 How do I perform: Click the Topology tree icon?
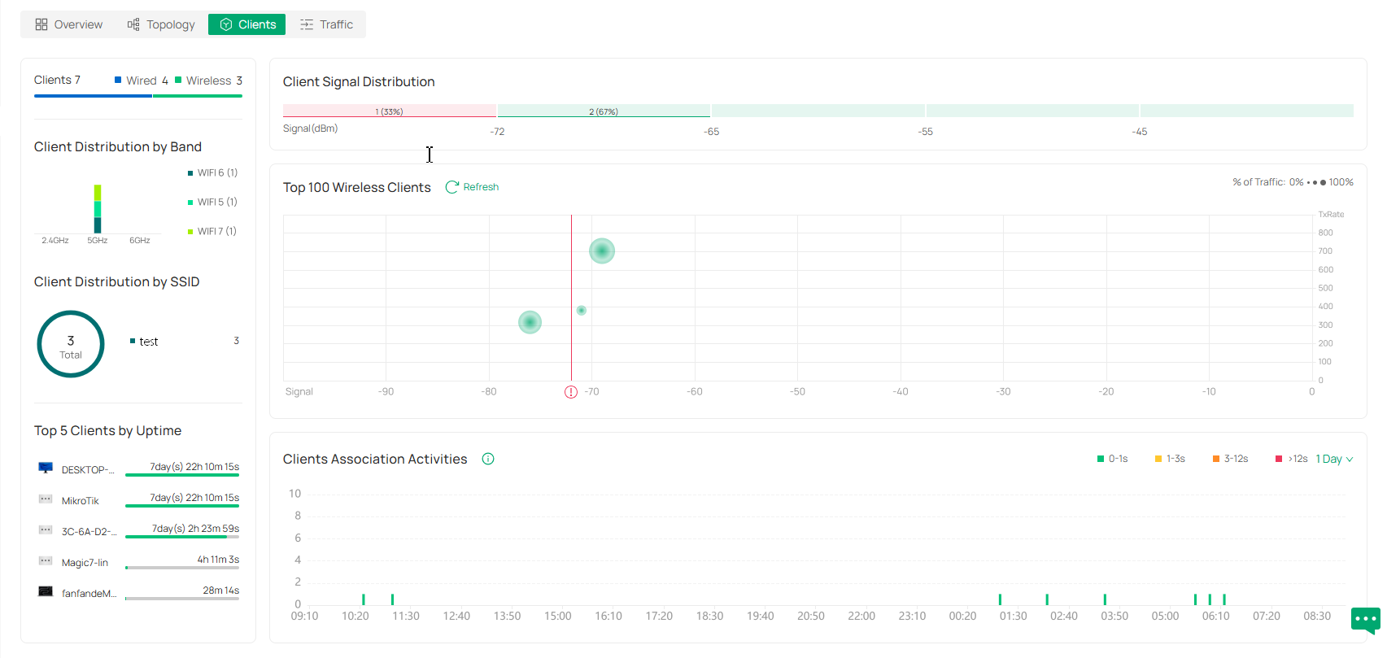pyautogui.click(x=133, y=24)
